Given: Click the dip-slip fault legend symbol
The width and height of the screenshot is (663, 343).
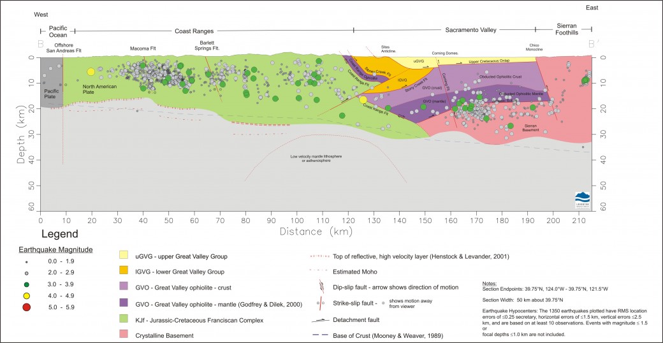Looking at the screenshot, I should [x=321, y=287].
